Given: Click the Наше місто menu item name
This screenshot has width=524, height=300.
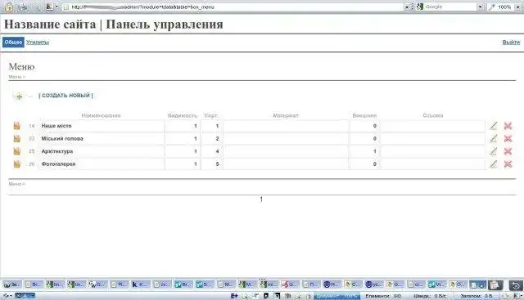Looking at the screenshot, I should tap(56, 126).
